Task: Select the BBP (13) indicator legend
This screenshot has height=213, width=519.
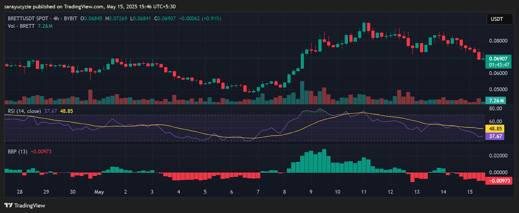Action: [18, 151]
